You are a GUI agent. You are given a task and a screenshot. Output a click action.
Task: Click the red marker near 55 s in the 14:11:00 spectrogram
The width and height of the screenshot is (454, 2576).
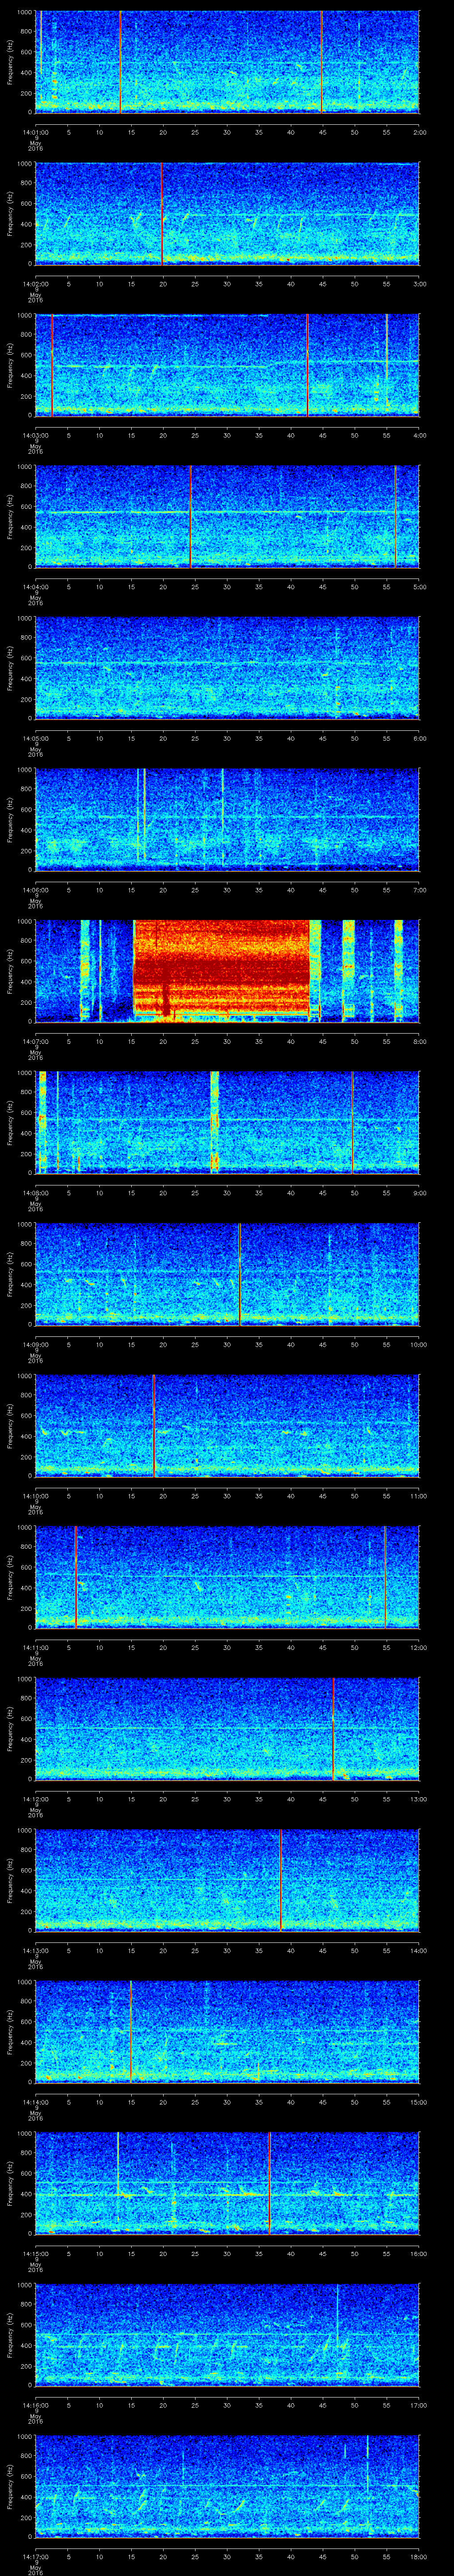[x=385, y=1577]
